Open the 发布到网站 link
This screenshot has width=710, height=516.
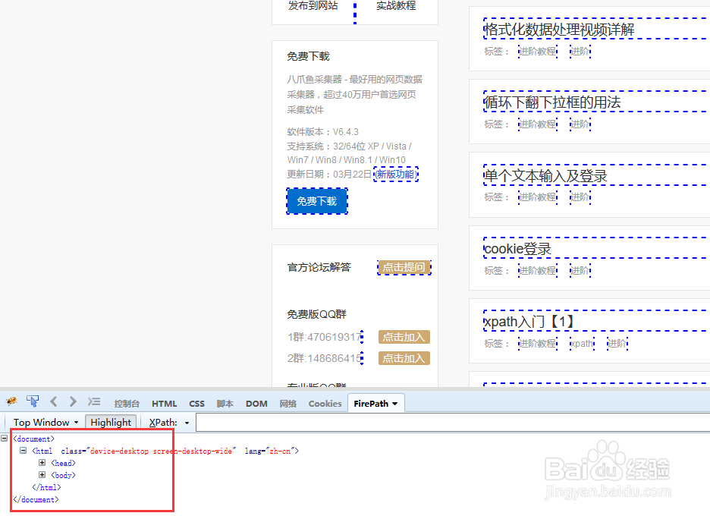pyautogui.click(x=313, y=5)
